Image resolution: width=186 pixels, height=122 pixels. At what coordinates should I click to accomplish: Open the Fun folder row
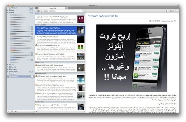coord(21,10)
